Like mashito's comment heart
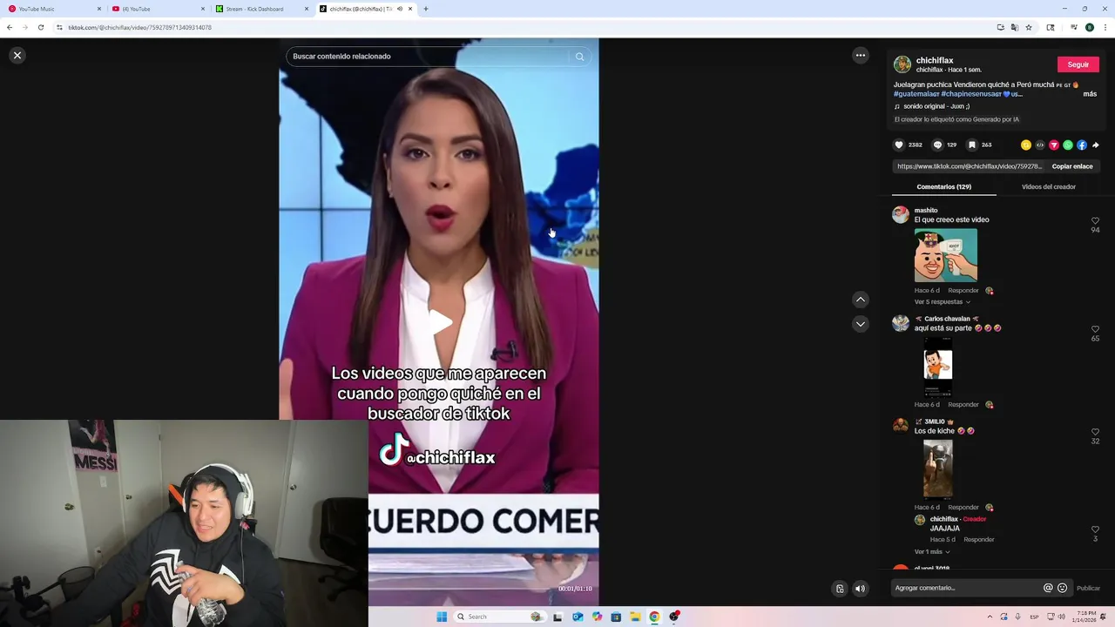The width and height of the screenshot is (1115, 627). pos(1095,220)
